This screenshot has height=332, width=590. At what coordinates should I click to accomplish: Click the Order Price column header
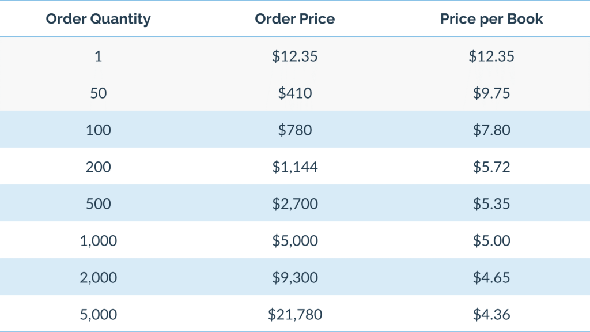click(294, 19)
